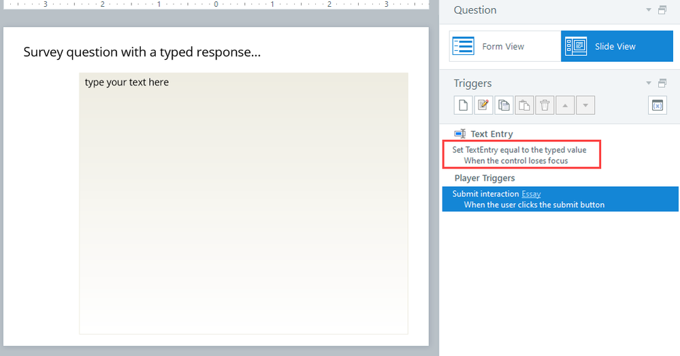This screenshot has height=356, width=680.
Task: Edit the selected trigger
Action: point(484,105)
